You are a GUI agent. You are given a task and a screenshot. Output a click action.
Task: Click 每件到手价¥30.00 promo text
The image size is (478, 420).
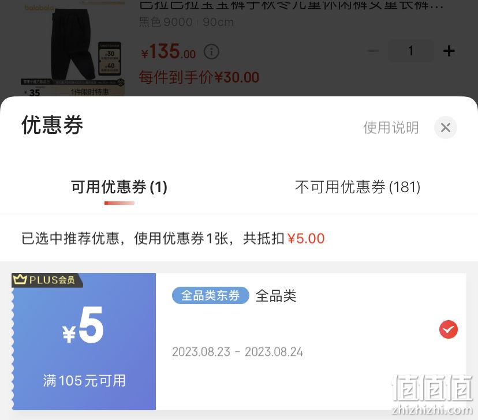click(x=199, y=77)
